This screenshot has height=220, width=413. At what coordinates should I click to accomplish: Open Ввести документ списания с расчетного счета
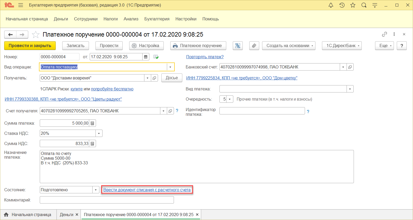coord(147,190)
